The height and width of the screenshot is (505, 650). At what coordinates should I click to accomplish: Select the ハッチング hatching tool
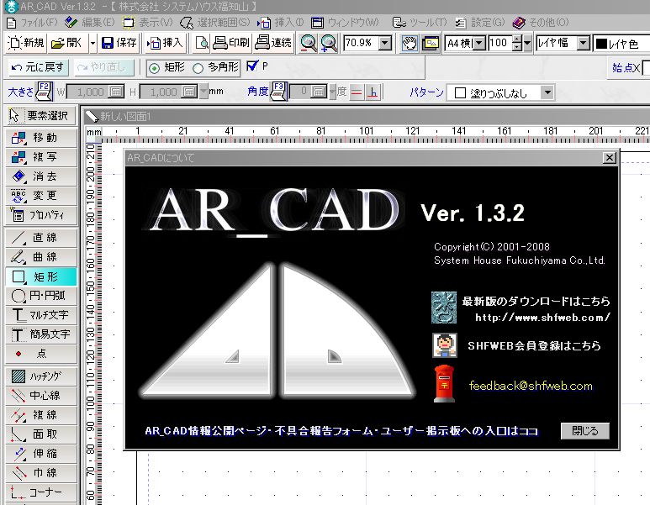tap(41, 376)
